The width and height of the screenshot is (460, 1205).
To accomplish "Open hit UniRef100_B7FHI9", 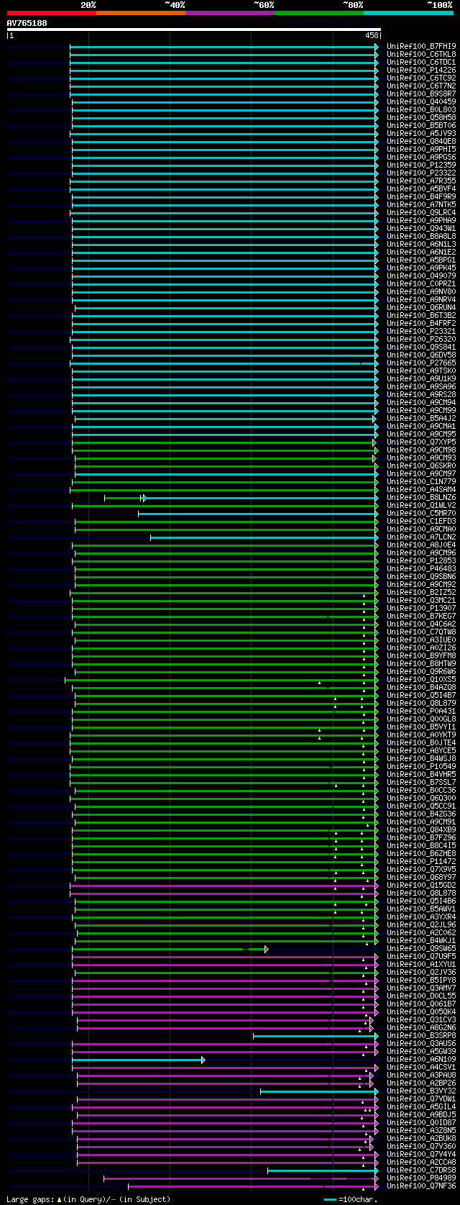I will pyautogui.click(x=421, y=46).
